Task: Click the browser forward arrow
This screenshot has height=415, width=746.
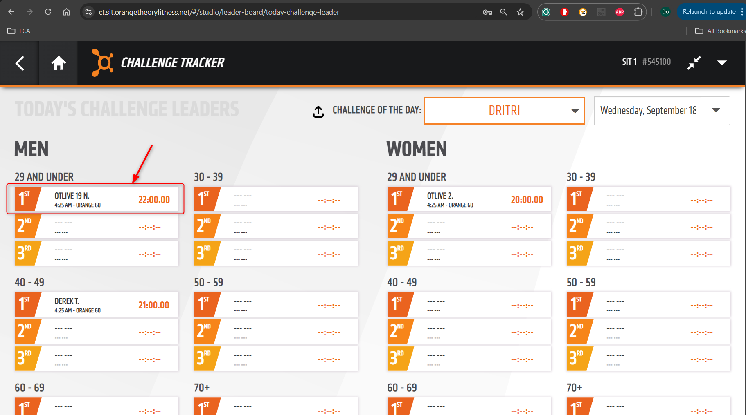Action: pyautogui.click(x=29, y=12)
